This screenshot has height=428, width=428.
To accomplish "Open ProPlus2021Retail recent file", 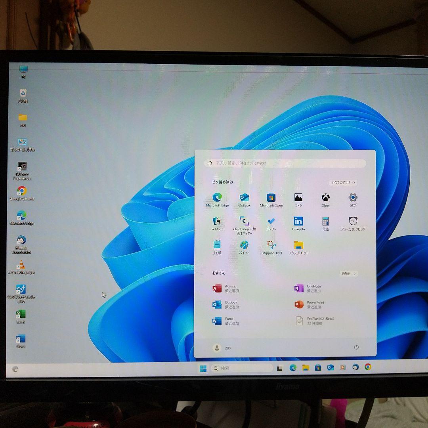I will [315, 321].
